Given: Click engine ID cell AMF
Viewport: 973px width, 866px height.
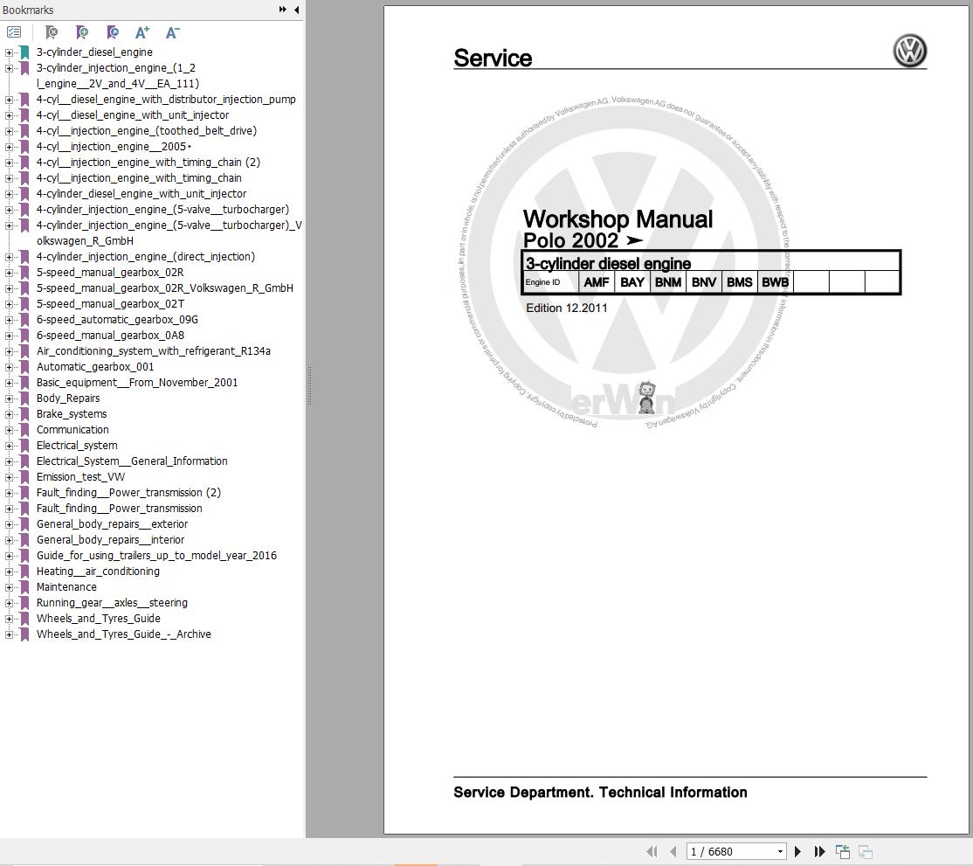Looking at the screenshot, I should tap(597, 282).
